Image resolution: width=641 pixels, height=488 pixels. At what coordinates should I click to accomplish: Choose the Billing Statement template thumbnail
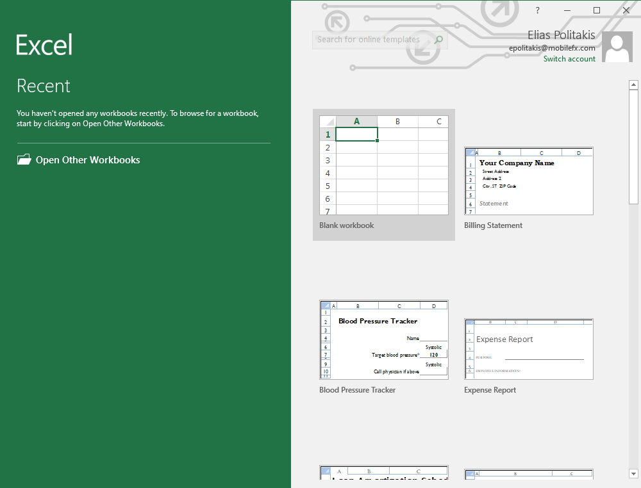point(529,181)
